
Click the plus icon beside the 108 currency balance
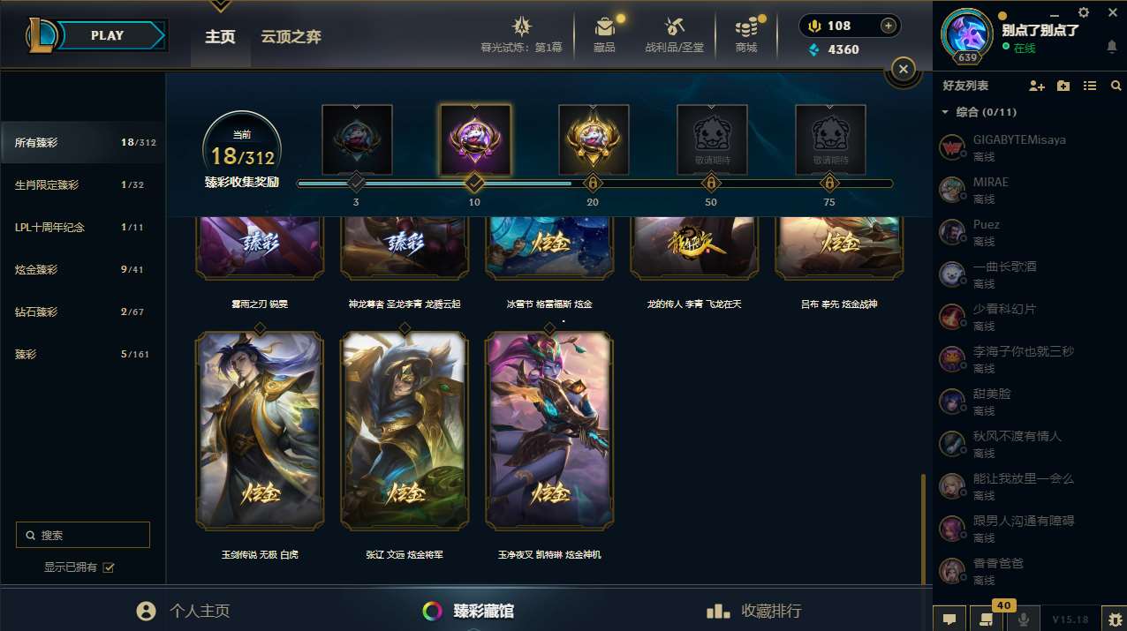[x=889, y=26]
